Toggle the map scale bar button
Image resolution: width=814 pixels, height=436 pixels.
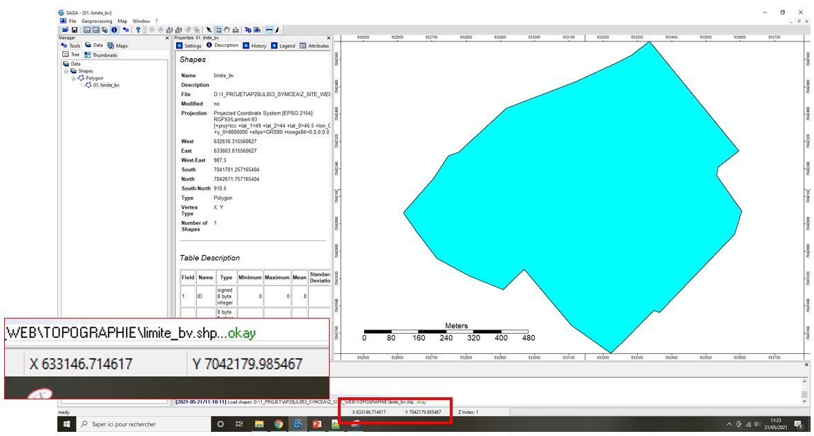269,30
